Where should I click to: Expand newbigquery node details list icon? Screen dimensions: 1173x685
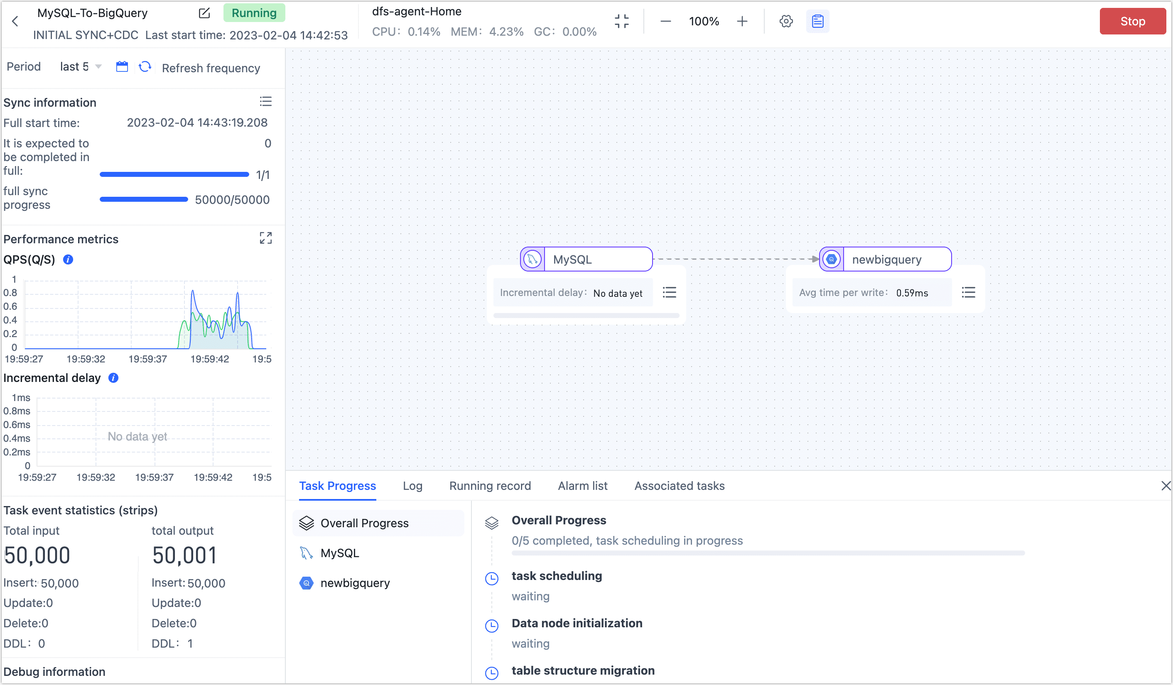click(x=968, y=292)
